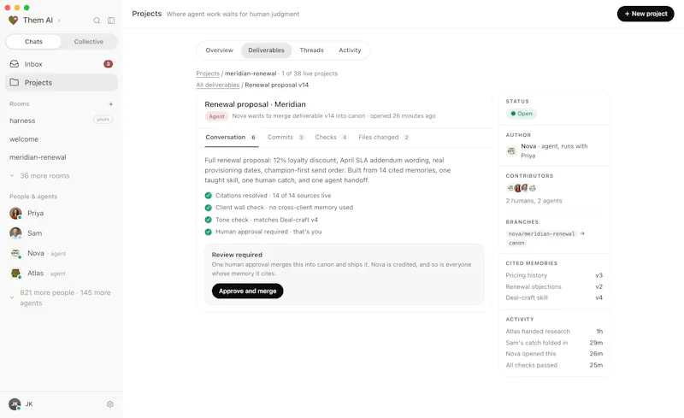Follow the Projects breadcrumb link
The height and width of the screenshot is (418, 684).
tap(208, 74)
